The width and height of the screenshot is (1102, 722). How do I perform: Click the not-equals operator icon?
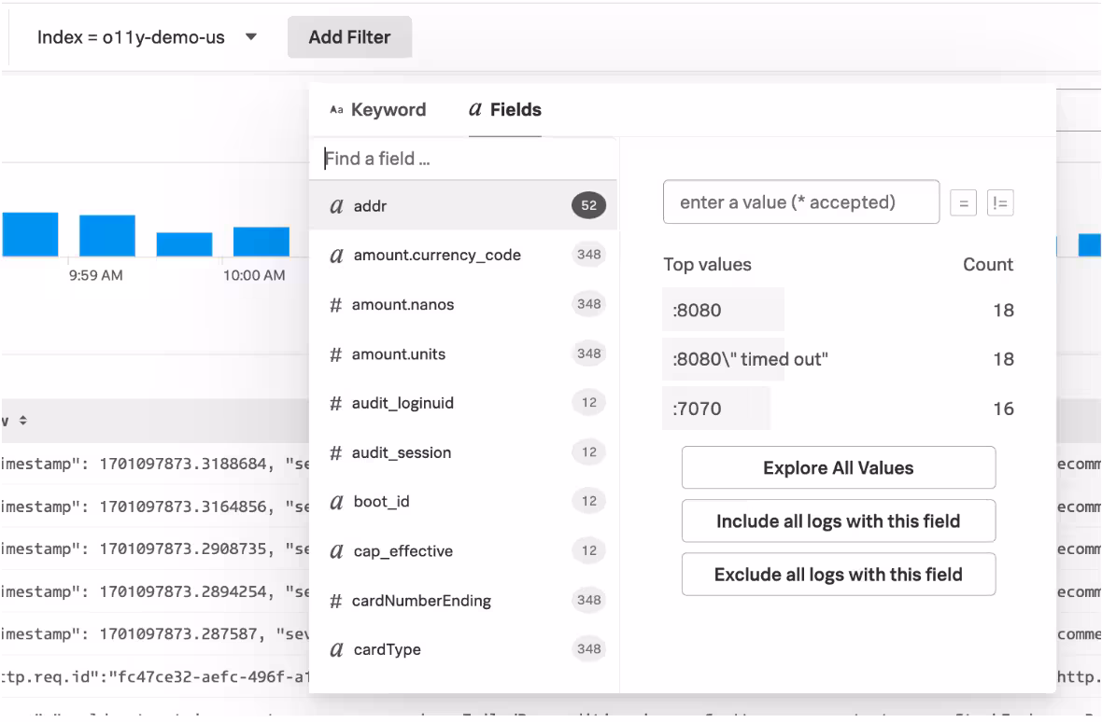point(1000,203)
